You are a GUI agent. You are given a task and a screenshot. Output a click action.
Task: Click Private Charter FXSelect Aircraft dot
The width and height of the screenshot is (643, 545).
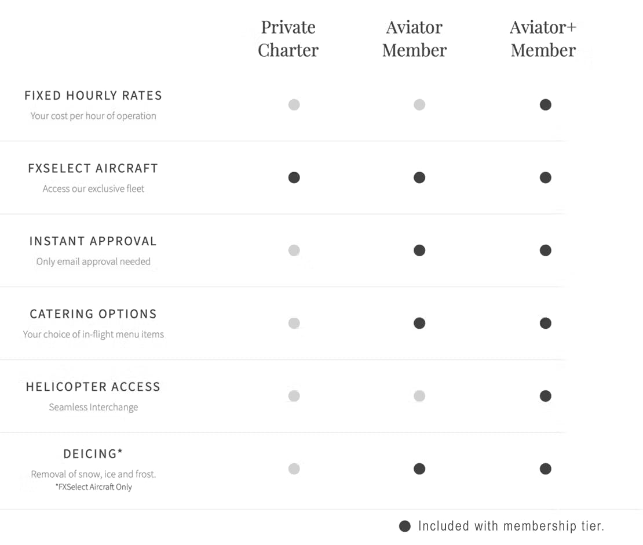tap(294, 177)
